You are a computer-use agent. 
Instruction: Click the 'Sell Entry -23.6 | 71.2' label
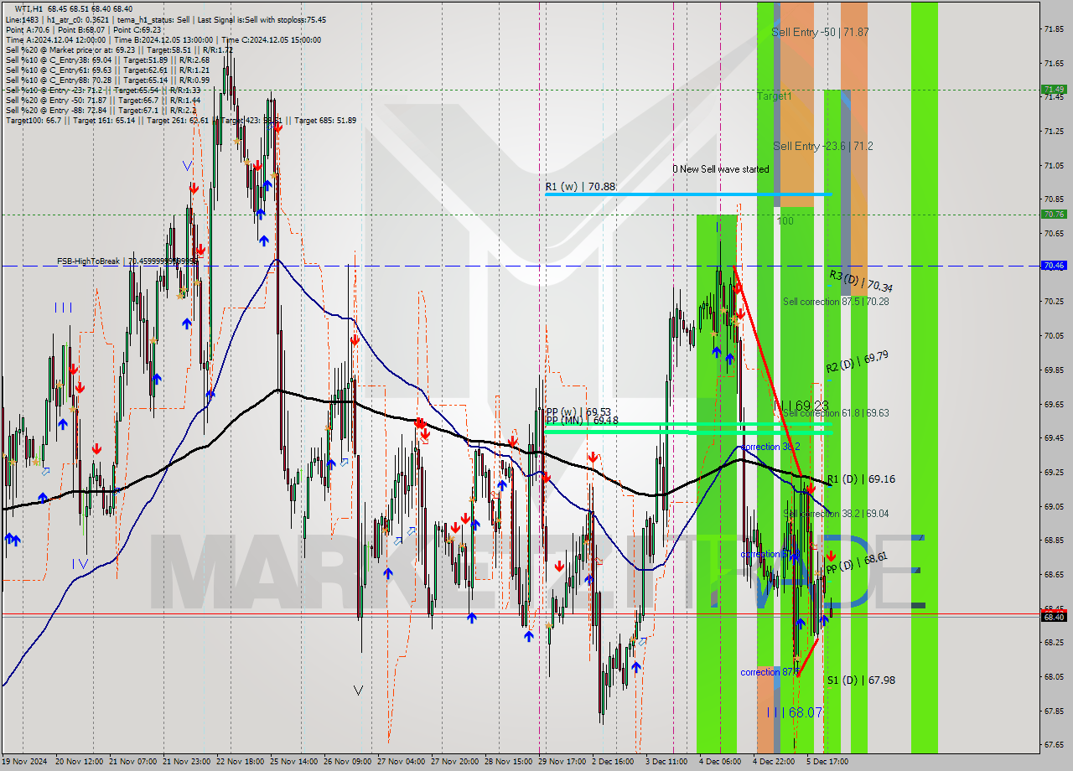823,146
